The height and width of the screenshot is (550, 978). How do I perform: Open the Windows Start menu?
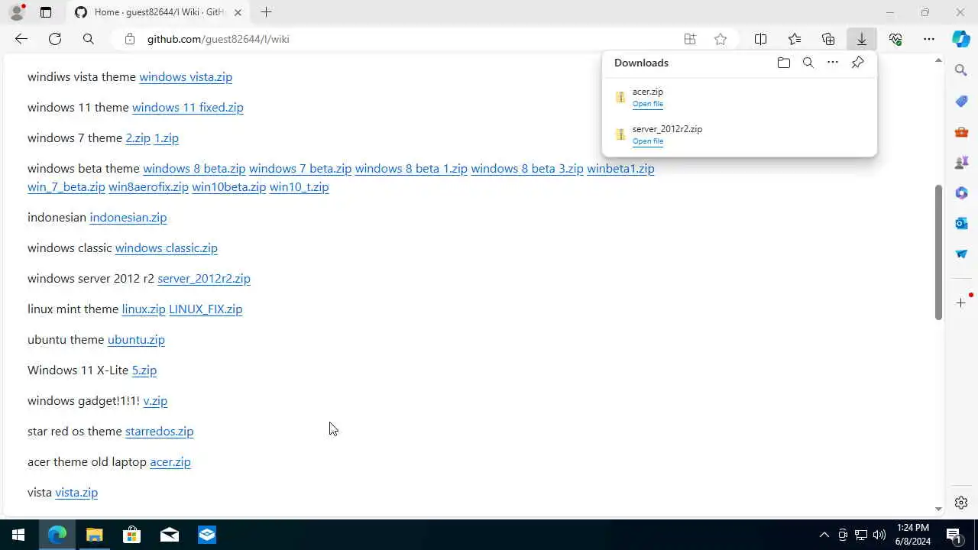[x=18, y=535]
